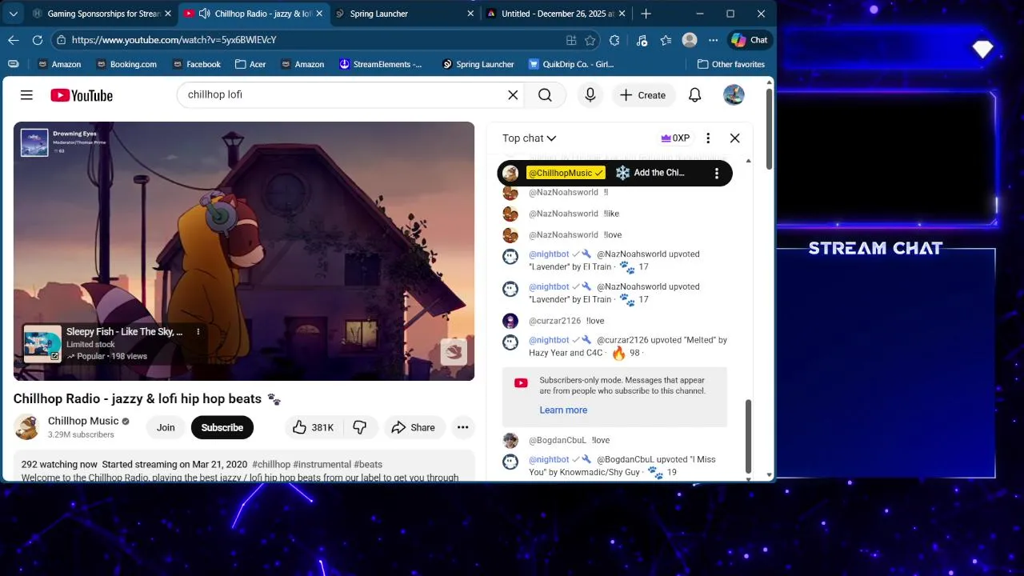Open browser settings and more ellipsis

[x=714, y=40]
